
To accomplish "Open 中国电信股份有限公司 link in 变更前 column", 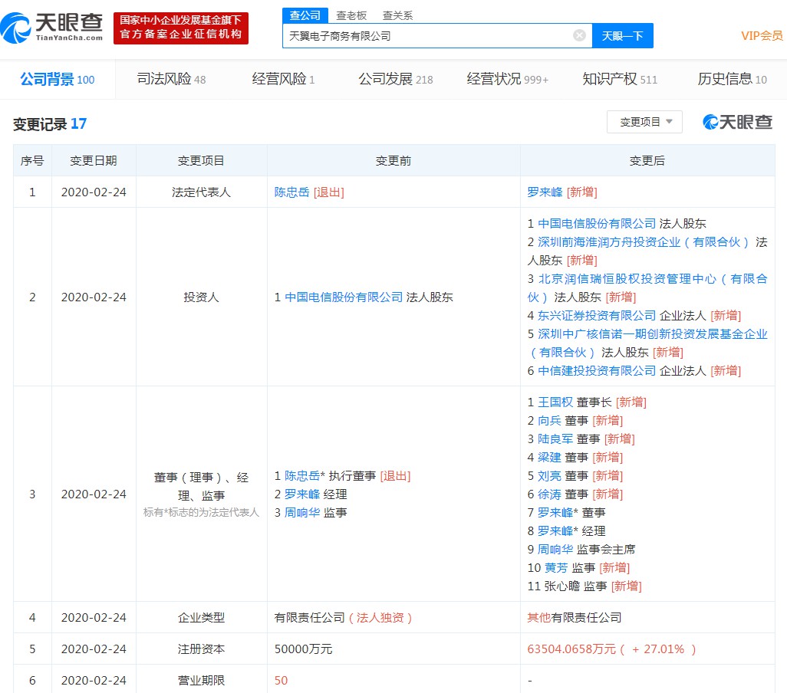I will tap(344, 297).
